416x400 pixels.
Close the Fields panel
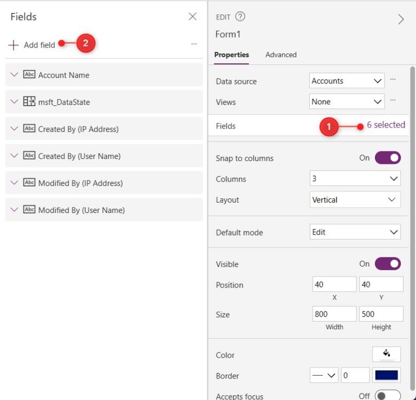coord(192,17)
